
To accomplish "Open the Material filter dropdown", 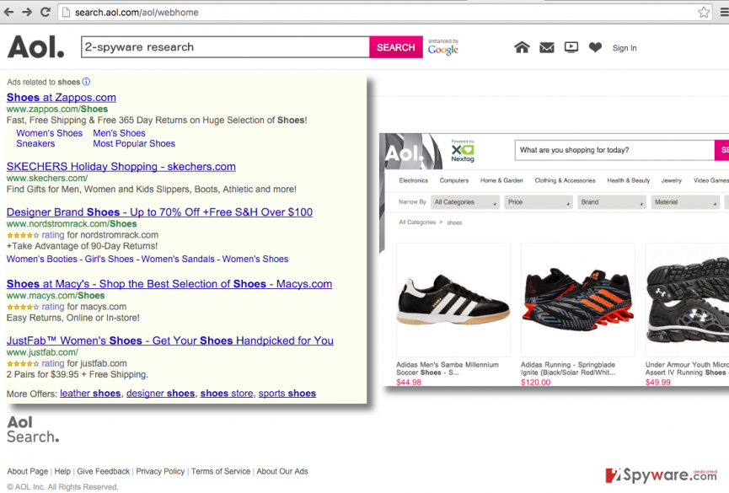I will [x=685, y=202].
